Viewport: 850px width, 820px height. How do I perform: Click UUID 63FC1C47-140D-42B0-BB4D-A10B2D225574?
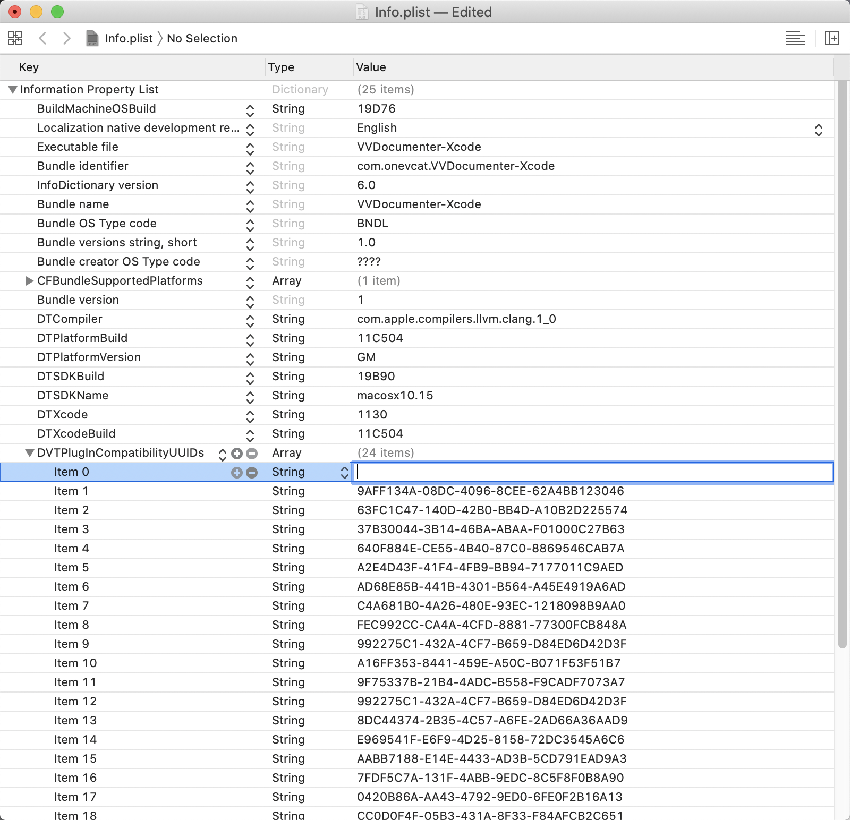[492, 510]
